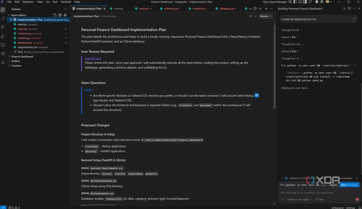Expand the 'Thought for 6s' step
The image size is (362, 209).
tap(291, 30)
